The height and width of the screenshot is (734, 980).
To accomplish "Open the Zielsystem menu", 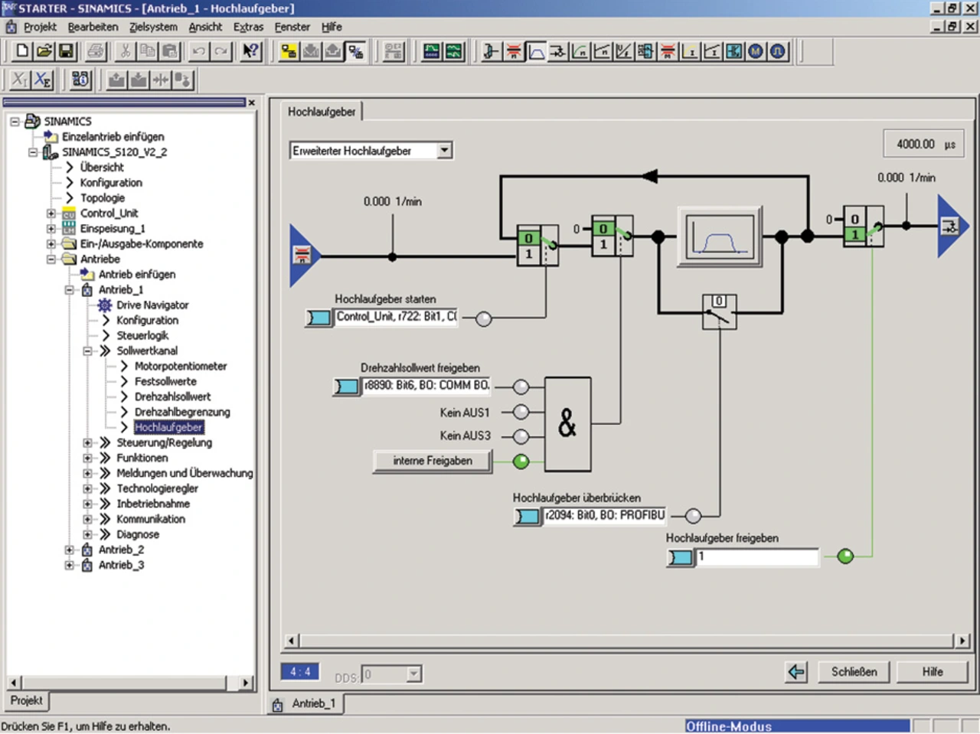I will [x=153, y=27].
